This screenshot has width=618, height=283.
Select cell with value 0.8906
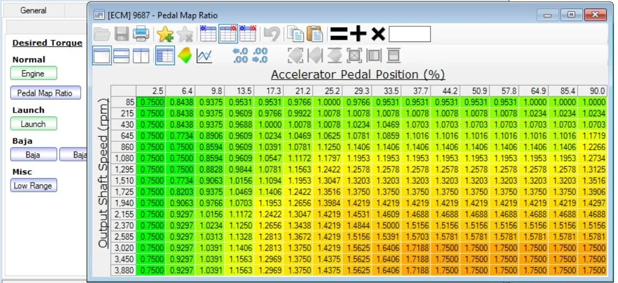click(210, 136)
